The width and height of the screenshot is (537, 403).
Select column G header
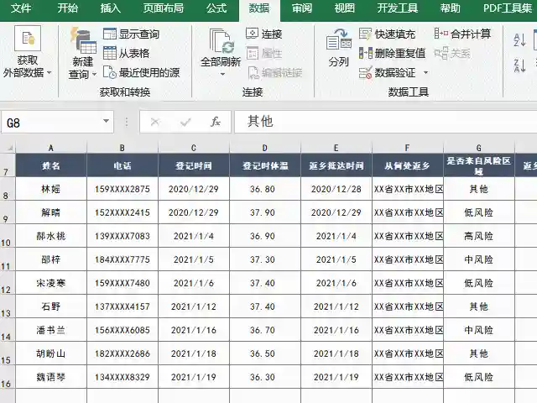click(x=479, y=148)
